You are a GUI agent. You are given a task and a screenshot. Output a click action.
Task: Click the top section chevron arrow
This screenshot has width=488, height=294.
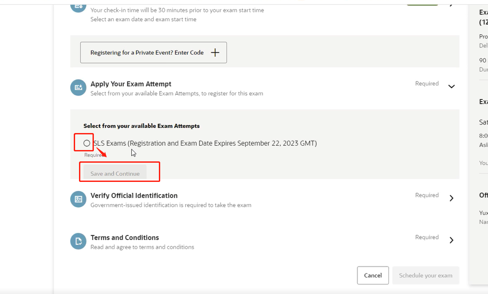[x=451, y=3]
